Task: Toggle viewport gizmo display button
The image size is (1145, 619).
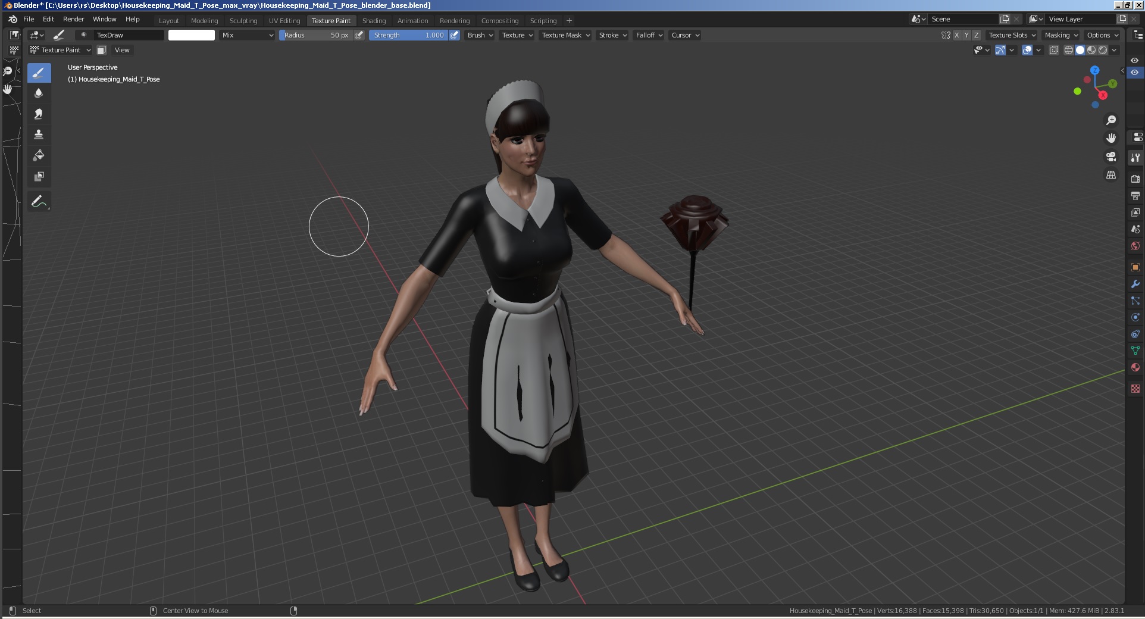Action: pos(1000,50)
